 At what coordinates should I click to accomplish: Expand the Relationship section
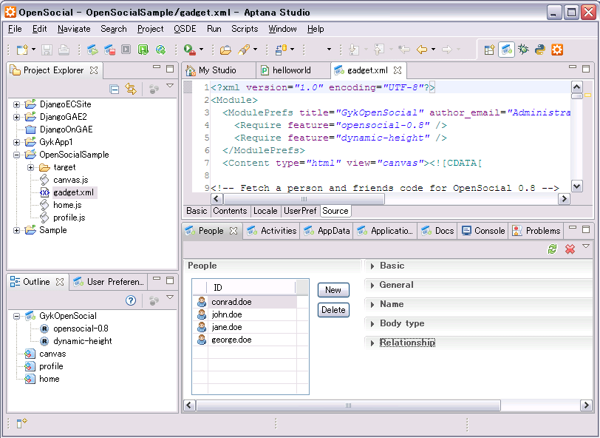coord(372,343)
